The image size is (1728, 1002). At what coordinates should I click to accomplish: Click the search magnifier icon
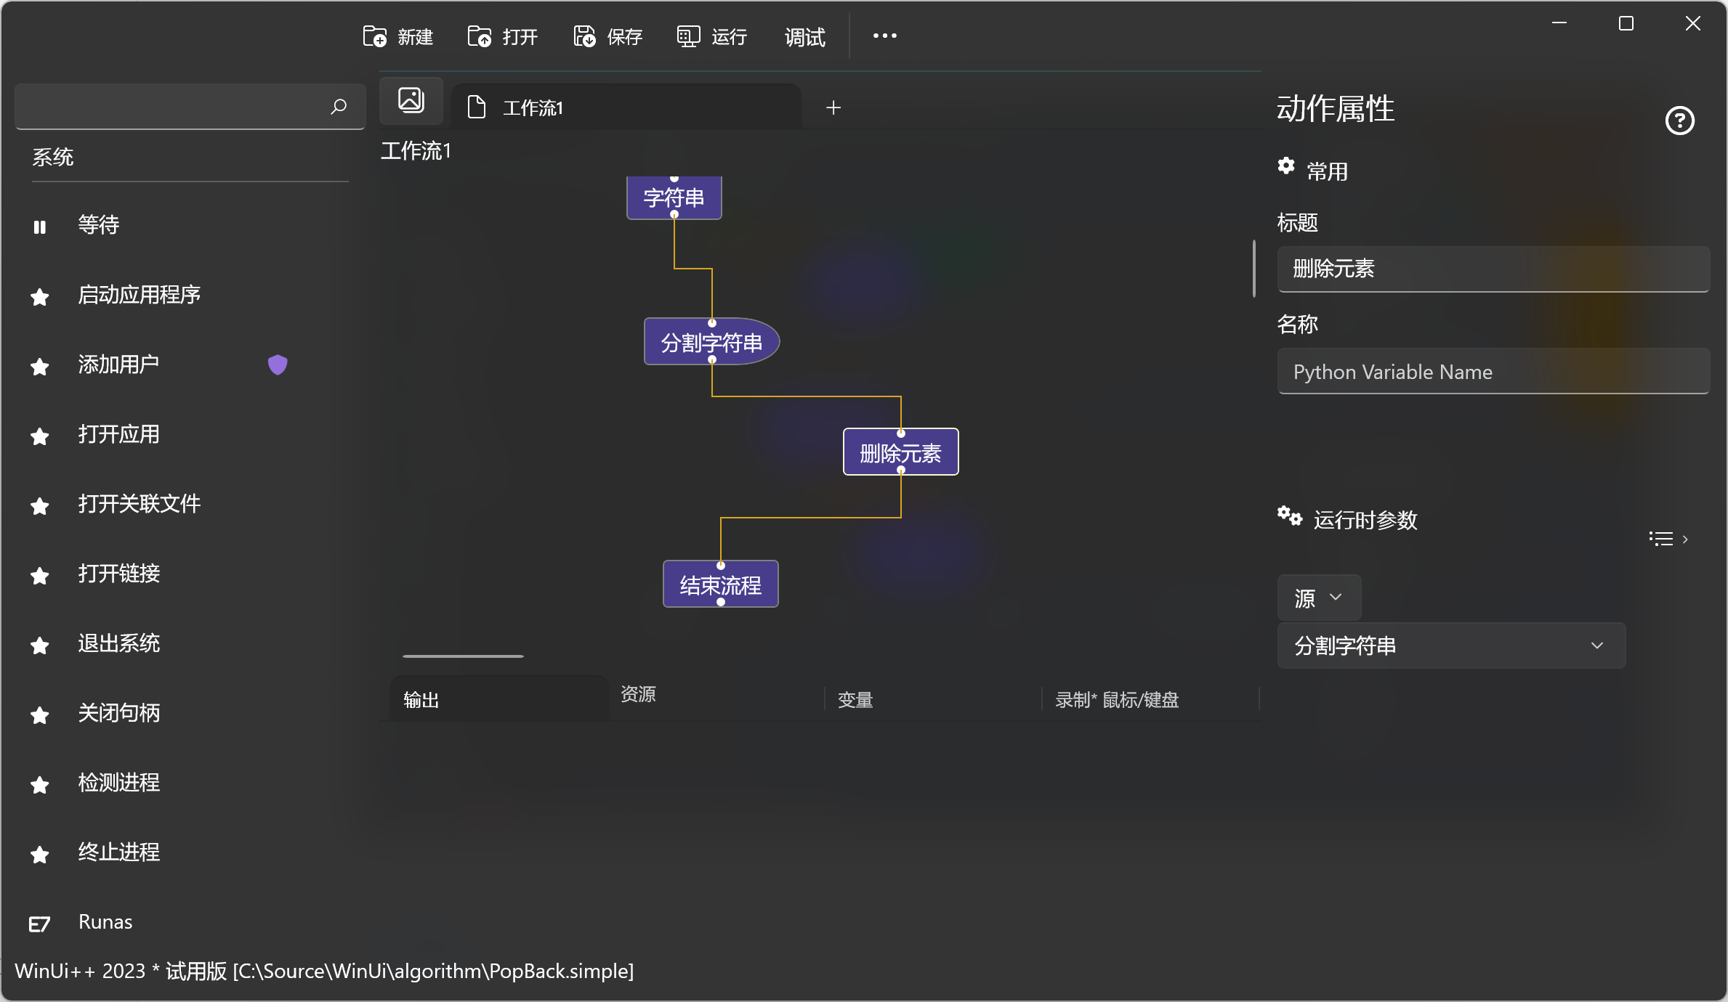pos(339,107)
